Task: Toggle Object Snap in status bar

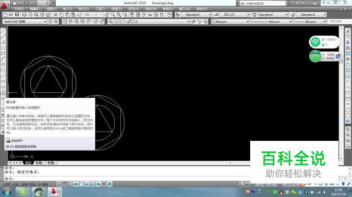Action: [81, 184]
